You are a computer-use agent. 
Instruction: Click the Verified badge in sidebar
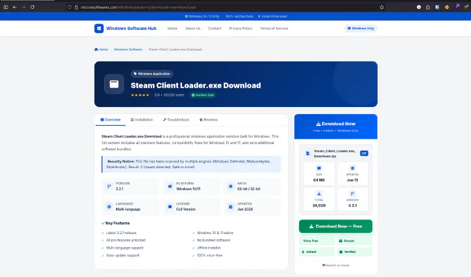pos(354,252)
